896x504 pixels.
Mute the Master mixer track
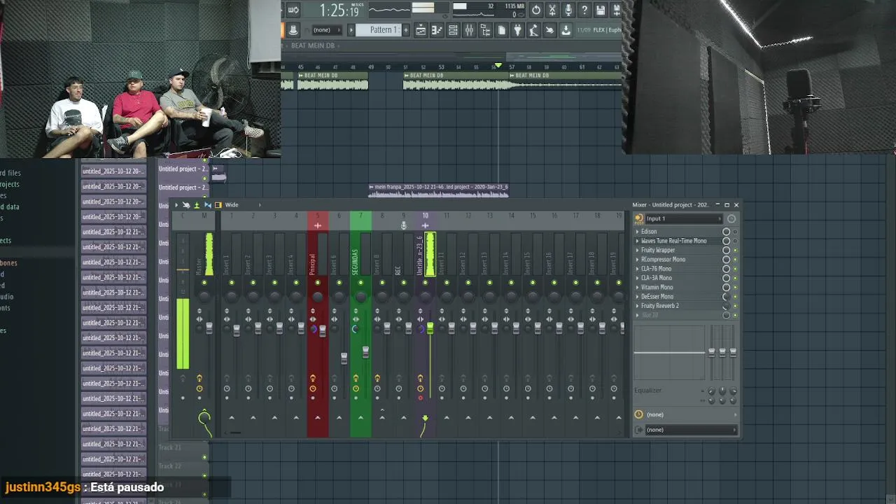(x=204, y=283)
